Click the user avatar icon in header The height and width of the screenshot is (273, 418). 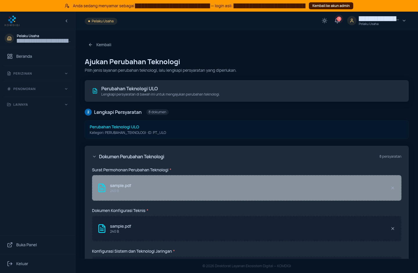pyautogui.click(x=352, y=21)
